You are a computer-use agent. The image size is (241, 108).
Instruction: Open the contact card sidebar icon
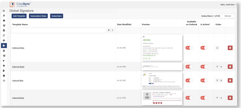4,30
